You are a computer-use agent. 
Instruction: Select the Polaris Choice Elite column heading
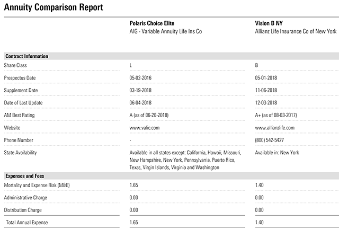click(x=151, y=23)
